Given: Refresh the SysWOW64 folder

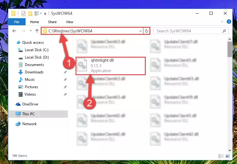Looking at the screenshot, I should pos(146,31).
